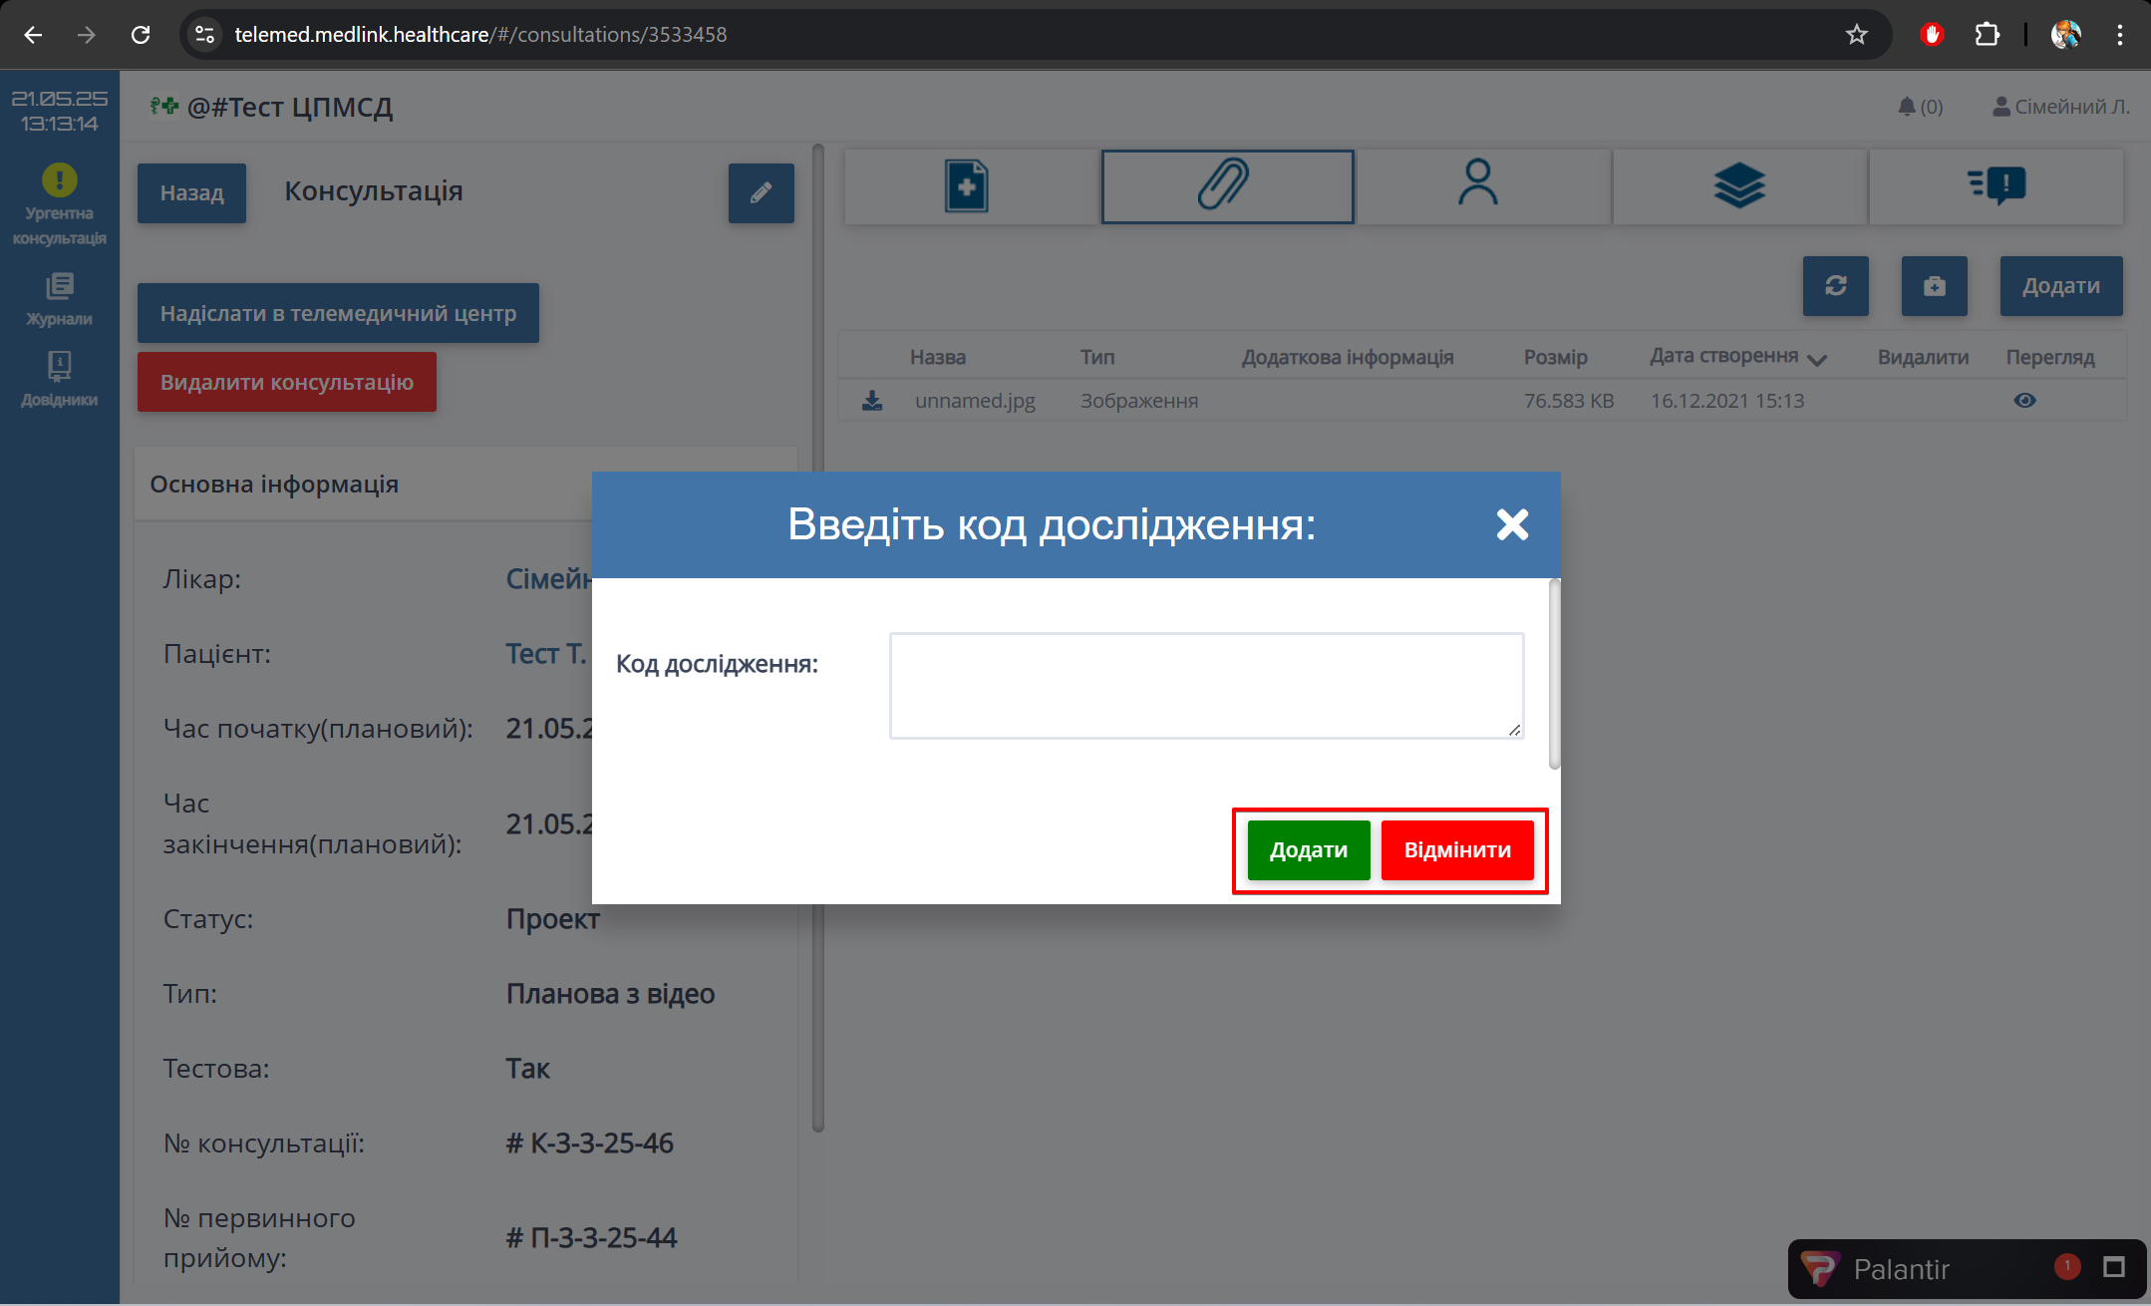The height and width of the screenshot is (1306, 2151).
Task: Click the green Додати button
Action: (1308, 850)
